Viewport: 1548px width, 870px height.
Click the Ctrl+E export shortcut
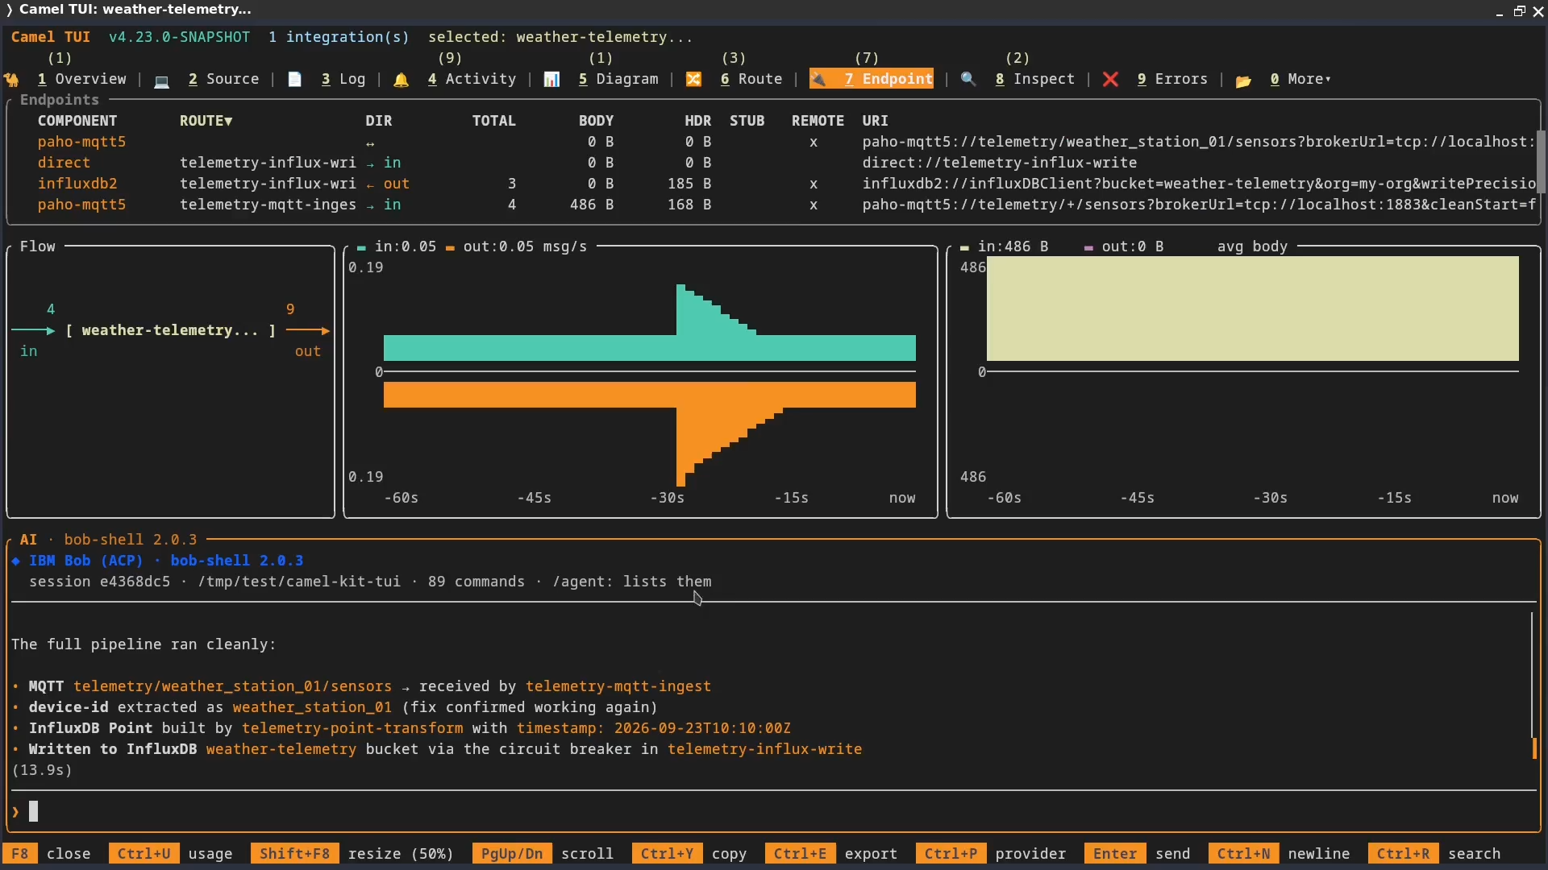(x=831, y=854)
